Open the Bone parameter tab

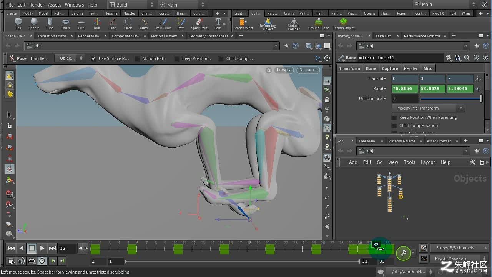point(371,68)
